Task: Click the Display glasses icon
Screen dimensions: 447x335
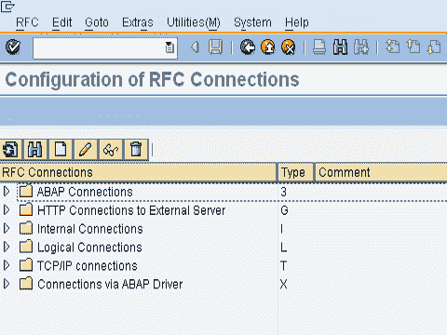Action: pos(111,150)
